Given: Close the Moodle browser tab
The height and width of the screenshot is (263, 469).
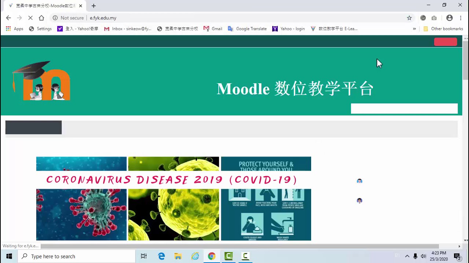Looking at the screenshot, I should (x=81, y=6).
